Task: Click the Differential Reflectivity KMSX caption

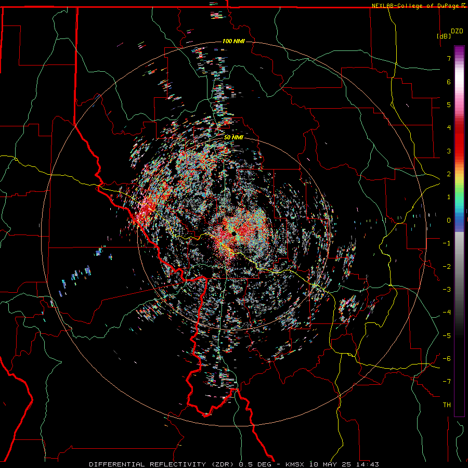Action: 234,464
